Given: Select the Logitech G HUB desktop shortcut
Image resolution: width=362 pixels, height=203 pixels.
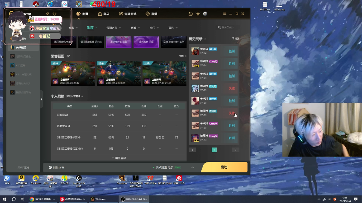Looking at the screenshot, I should (78, 181).
